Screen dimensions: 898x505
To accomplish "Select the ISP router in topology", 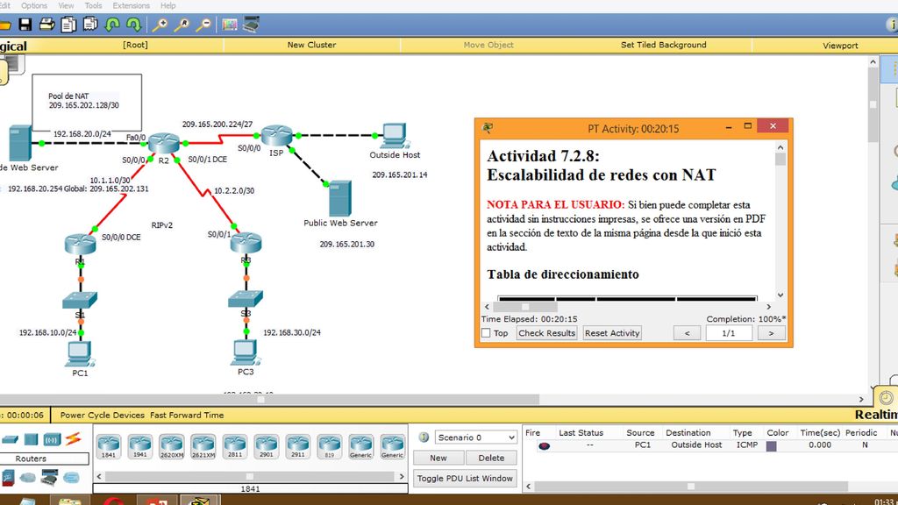I will [277, 135].
